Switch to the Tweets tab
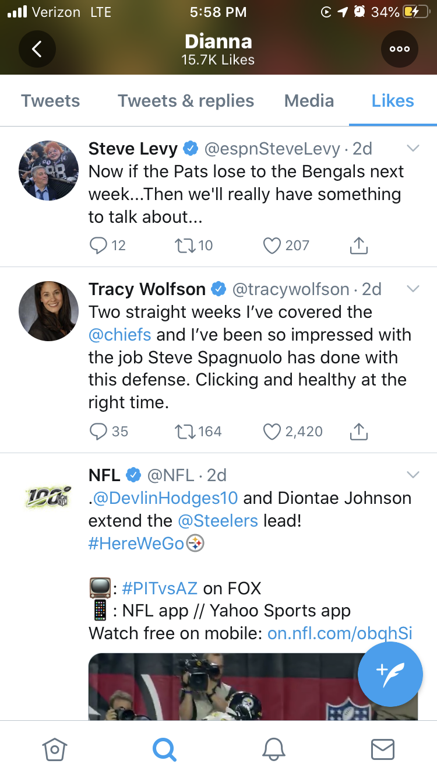Viewport: 437px width, 778px height. coord(51,101)
